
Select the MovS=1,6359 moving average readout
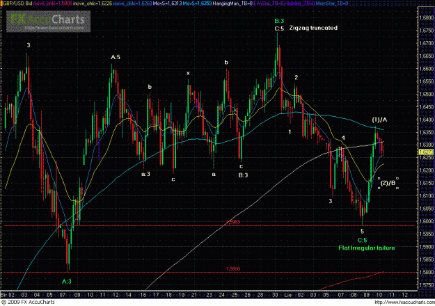[x=197, y=3]
